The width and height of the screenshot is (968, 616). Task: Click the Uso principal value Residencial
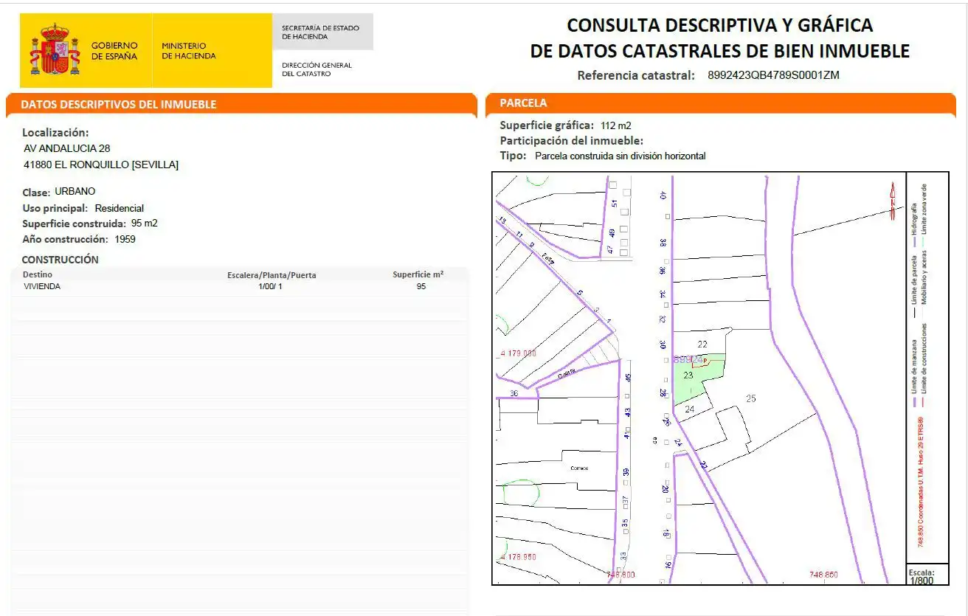120,209
